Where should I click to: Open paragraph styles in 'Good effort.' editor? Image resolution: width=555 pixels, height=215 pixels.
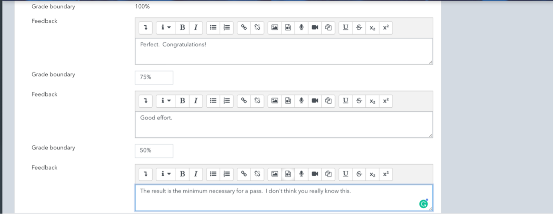click(166, 101)
